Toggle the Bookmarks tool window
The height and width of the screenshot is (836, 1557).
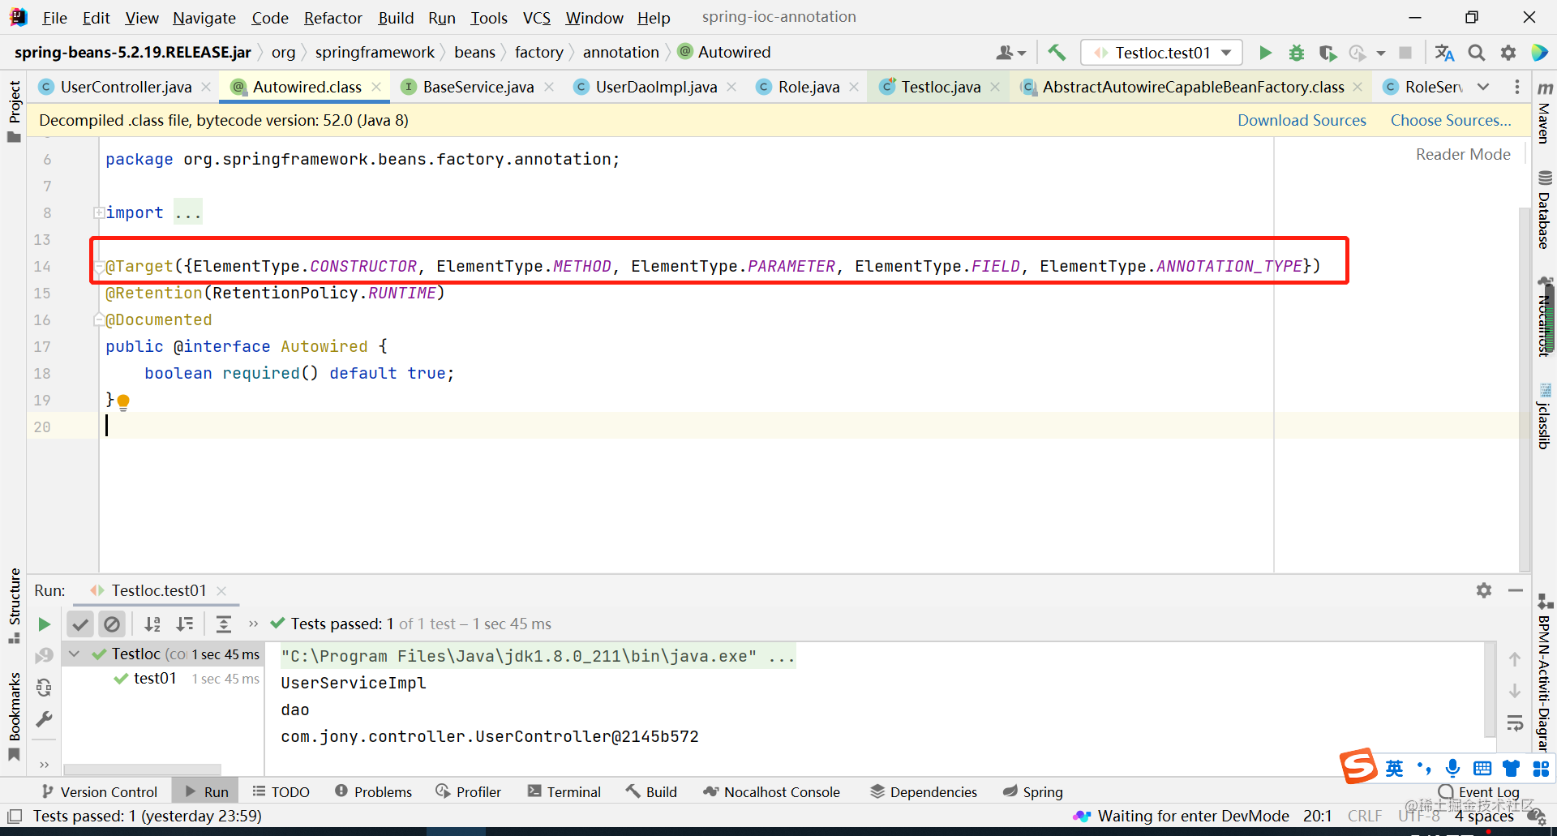coord(14,716)
